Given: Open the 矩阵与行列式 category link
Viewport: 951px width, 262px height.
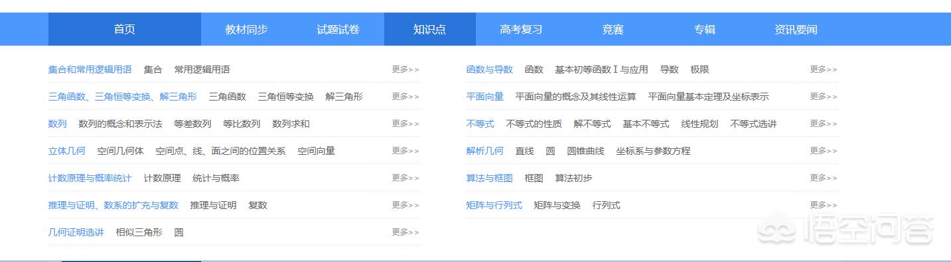Looking at the screenshot, I should click(x=494, y=205).
